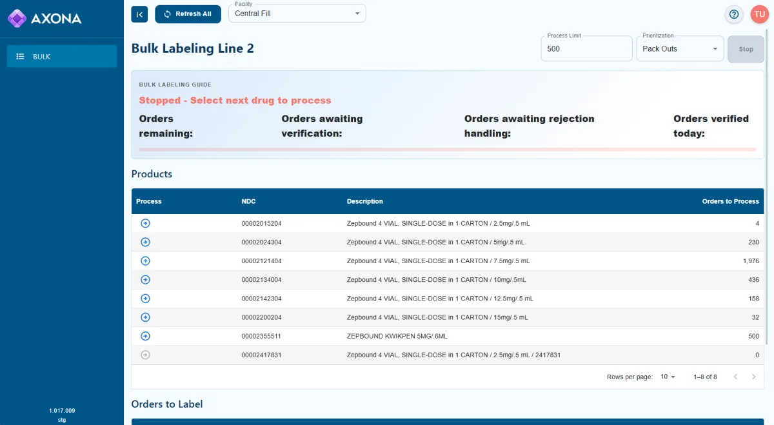
Task: Click the Products section heading
Action: tap(152, 174)
